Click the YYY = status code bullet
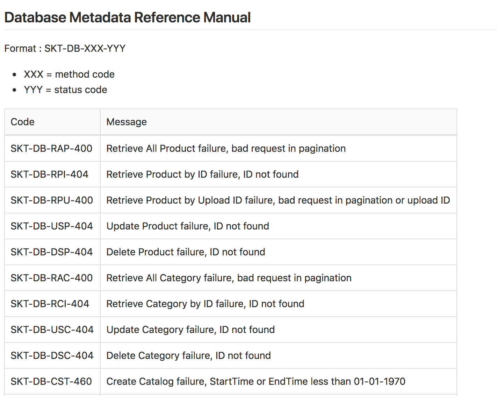 click(x=65, y=90)
